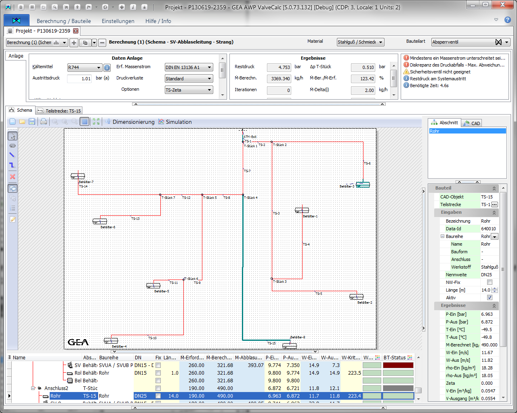
Task: Select the Abschnitt tab
Action: [445, 123]
